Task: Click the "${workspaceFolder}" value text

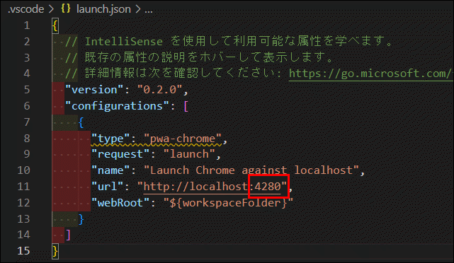Action: [228, 203]
